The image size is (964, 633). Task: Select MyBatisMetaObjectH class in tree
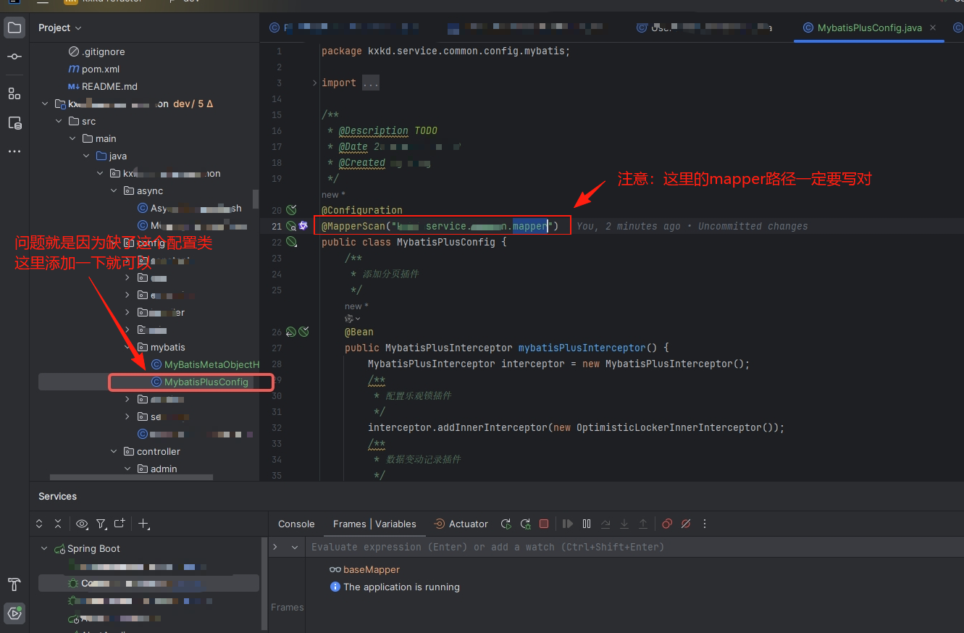tap(205, 364)
